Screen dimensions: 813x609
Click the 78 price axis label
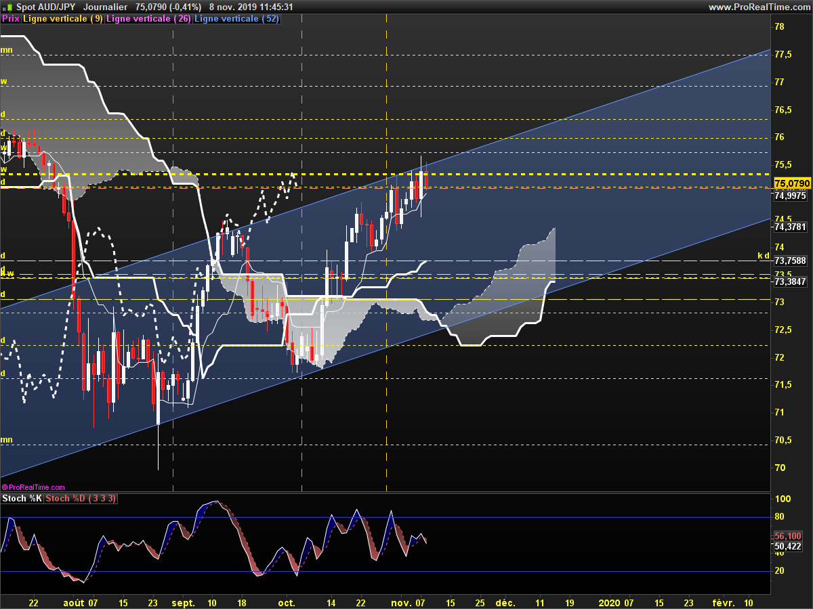(x=779, y=26)
